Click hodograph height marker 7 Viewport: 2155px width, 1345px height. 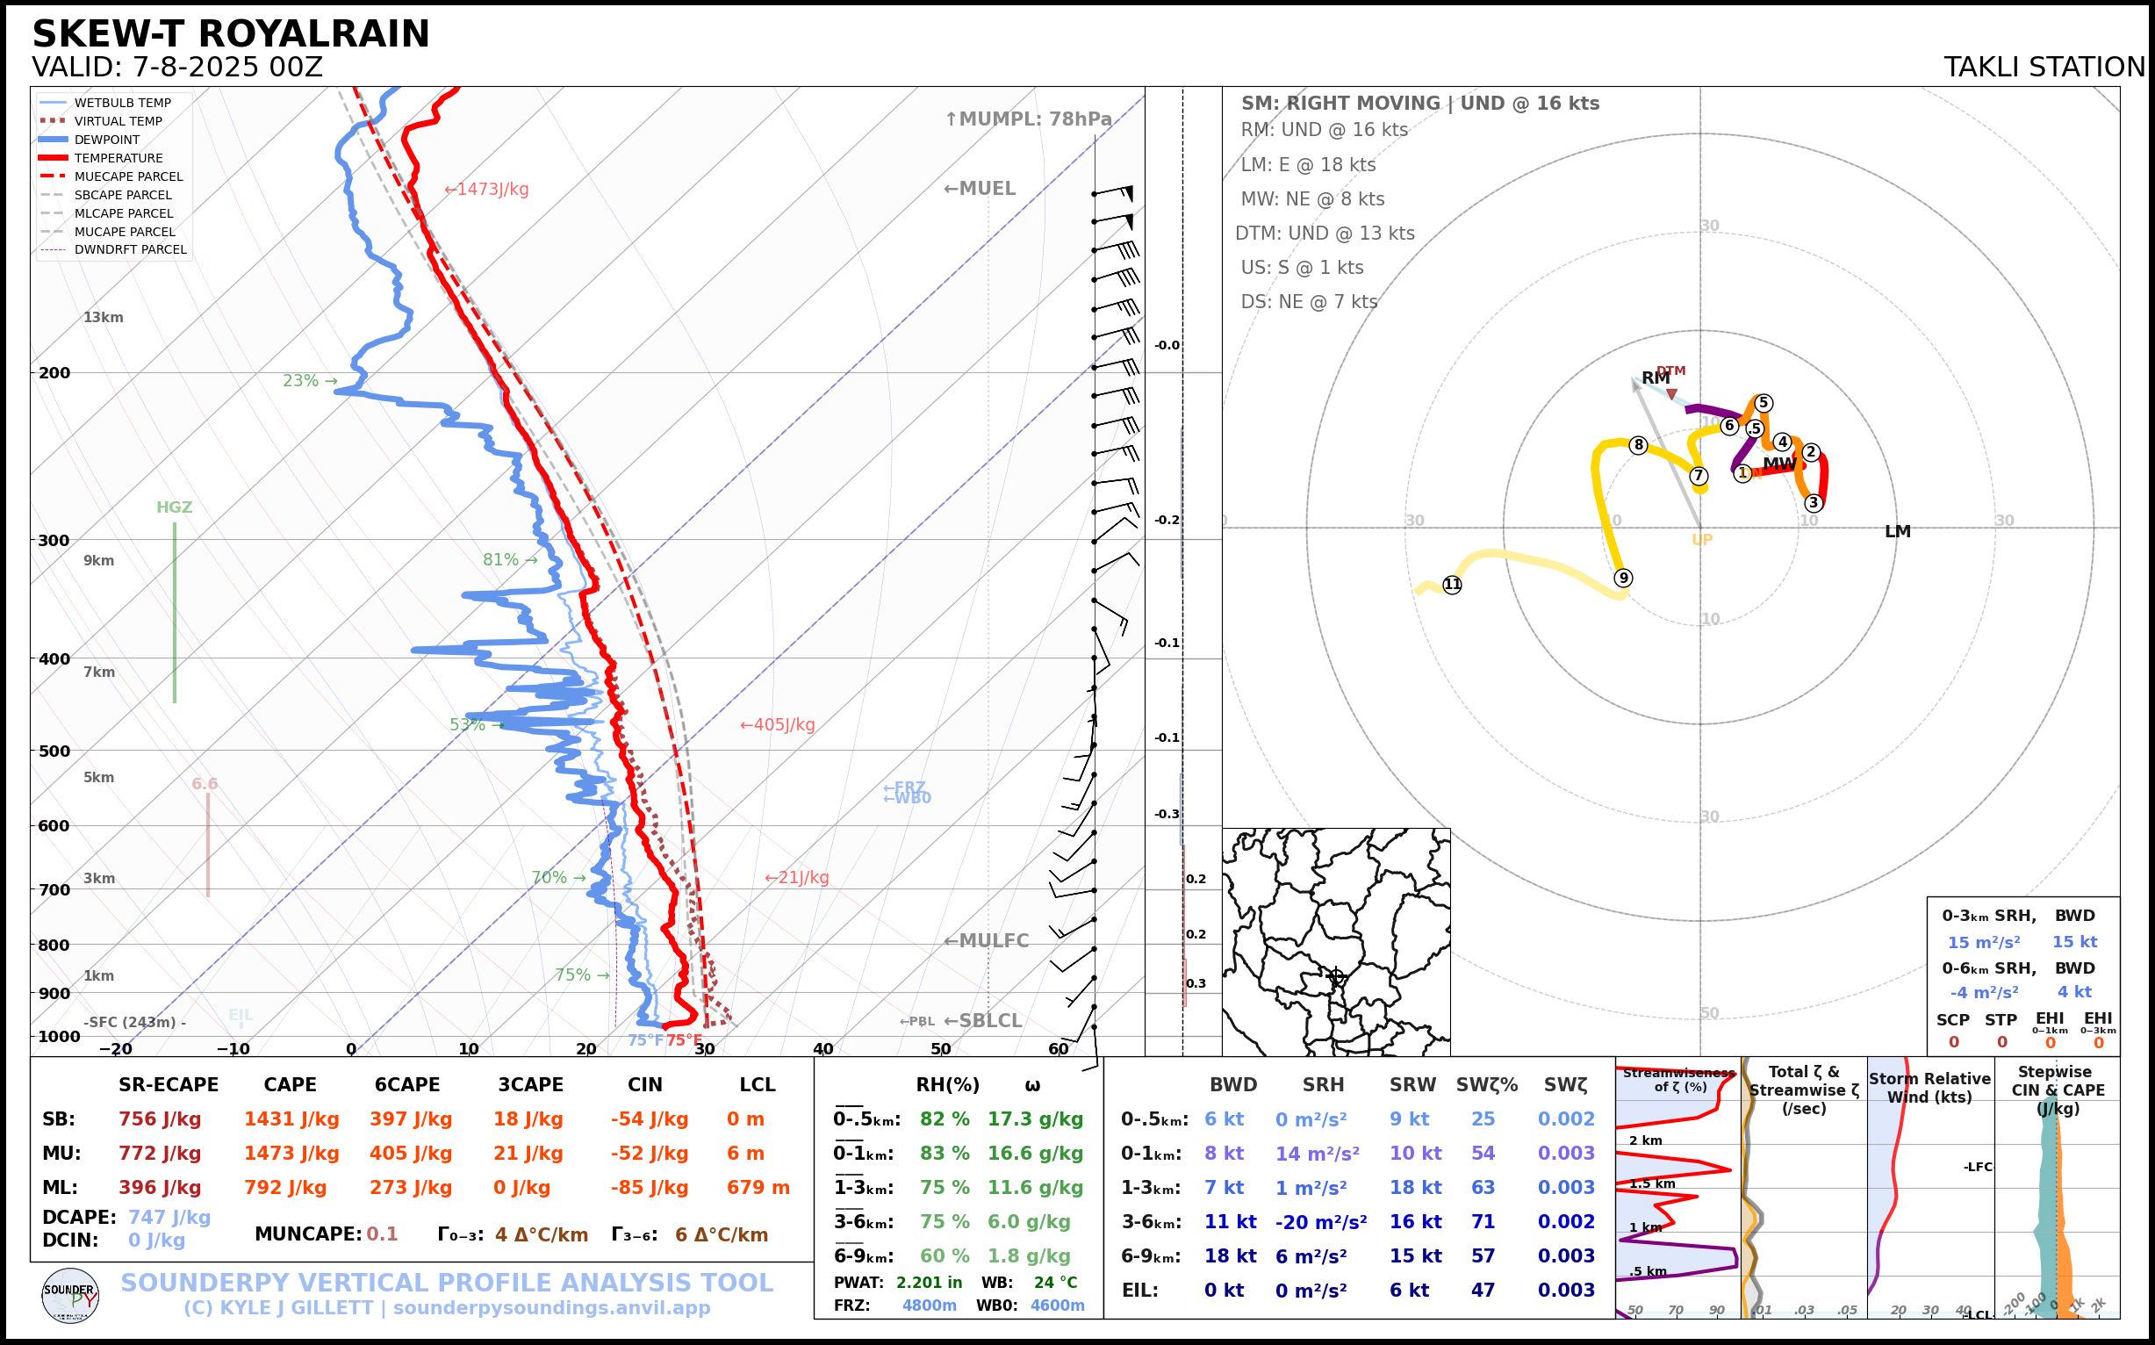[x=1699, y=476]
